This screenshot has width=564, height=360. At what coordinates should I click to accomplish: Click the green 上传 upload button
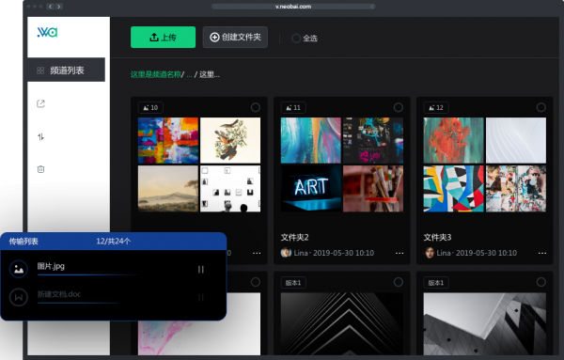tap(163, 37)
